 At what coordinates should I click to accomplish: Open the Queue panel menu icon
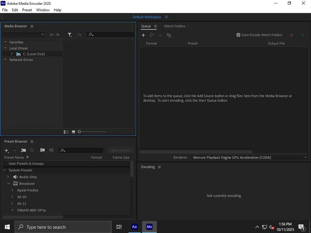pos(155,26)
